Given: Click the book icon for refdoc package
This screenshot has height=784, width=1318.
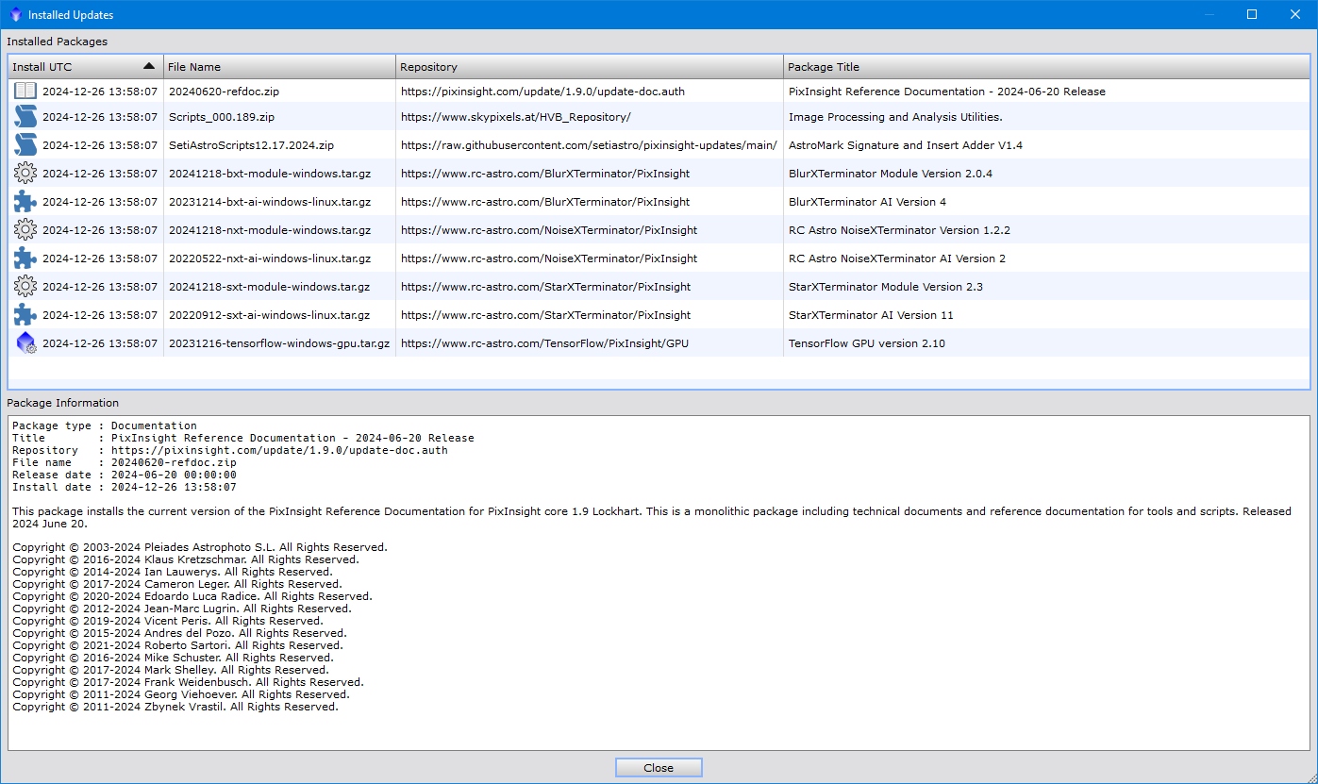Looking at the screenshot, I should [x=25, y=92].
